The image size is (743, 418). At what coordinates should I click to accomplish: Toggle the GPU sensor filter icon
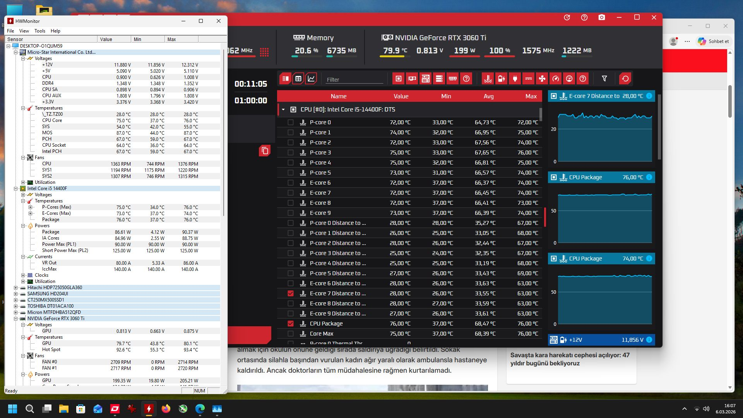coord(412,79)
